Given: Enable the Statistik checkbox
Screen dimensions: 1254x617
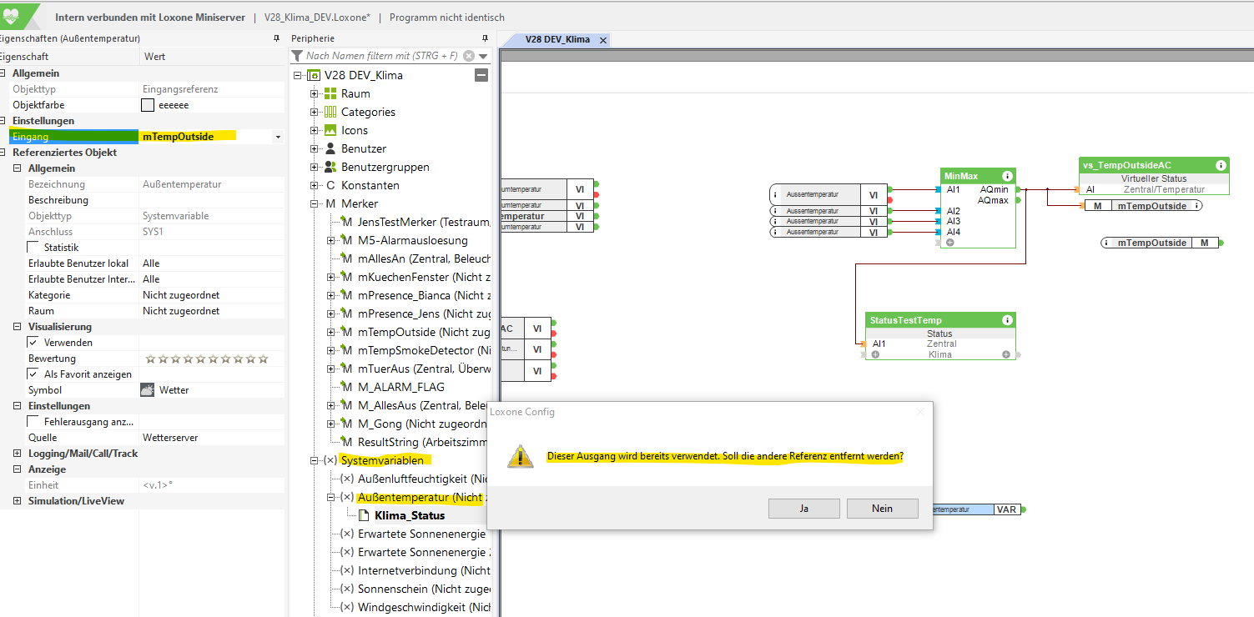Looking at the screenshot, I should tap(33, 248).
